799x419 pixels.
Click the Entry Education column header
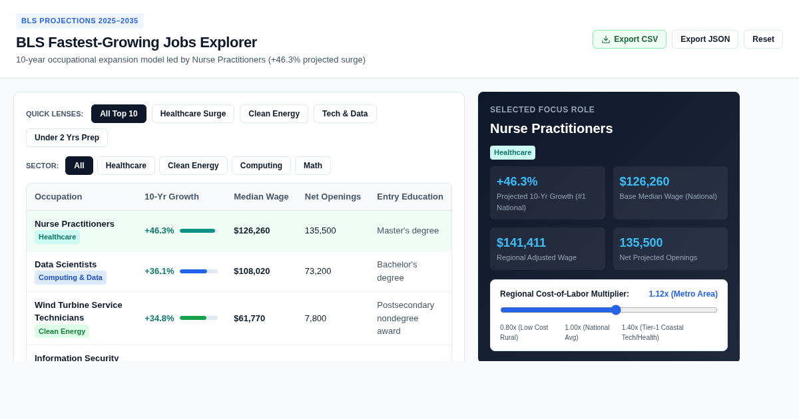coord(410,197)
